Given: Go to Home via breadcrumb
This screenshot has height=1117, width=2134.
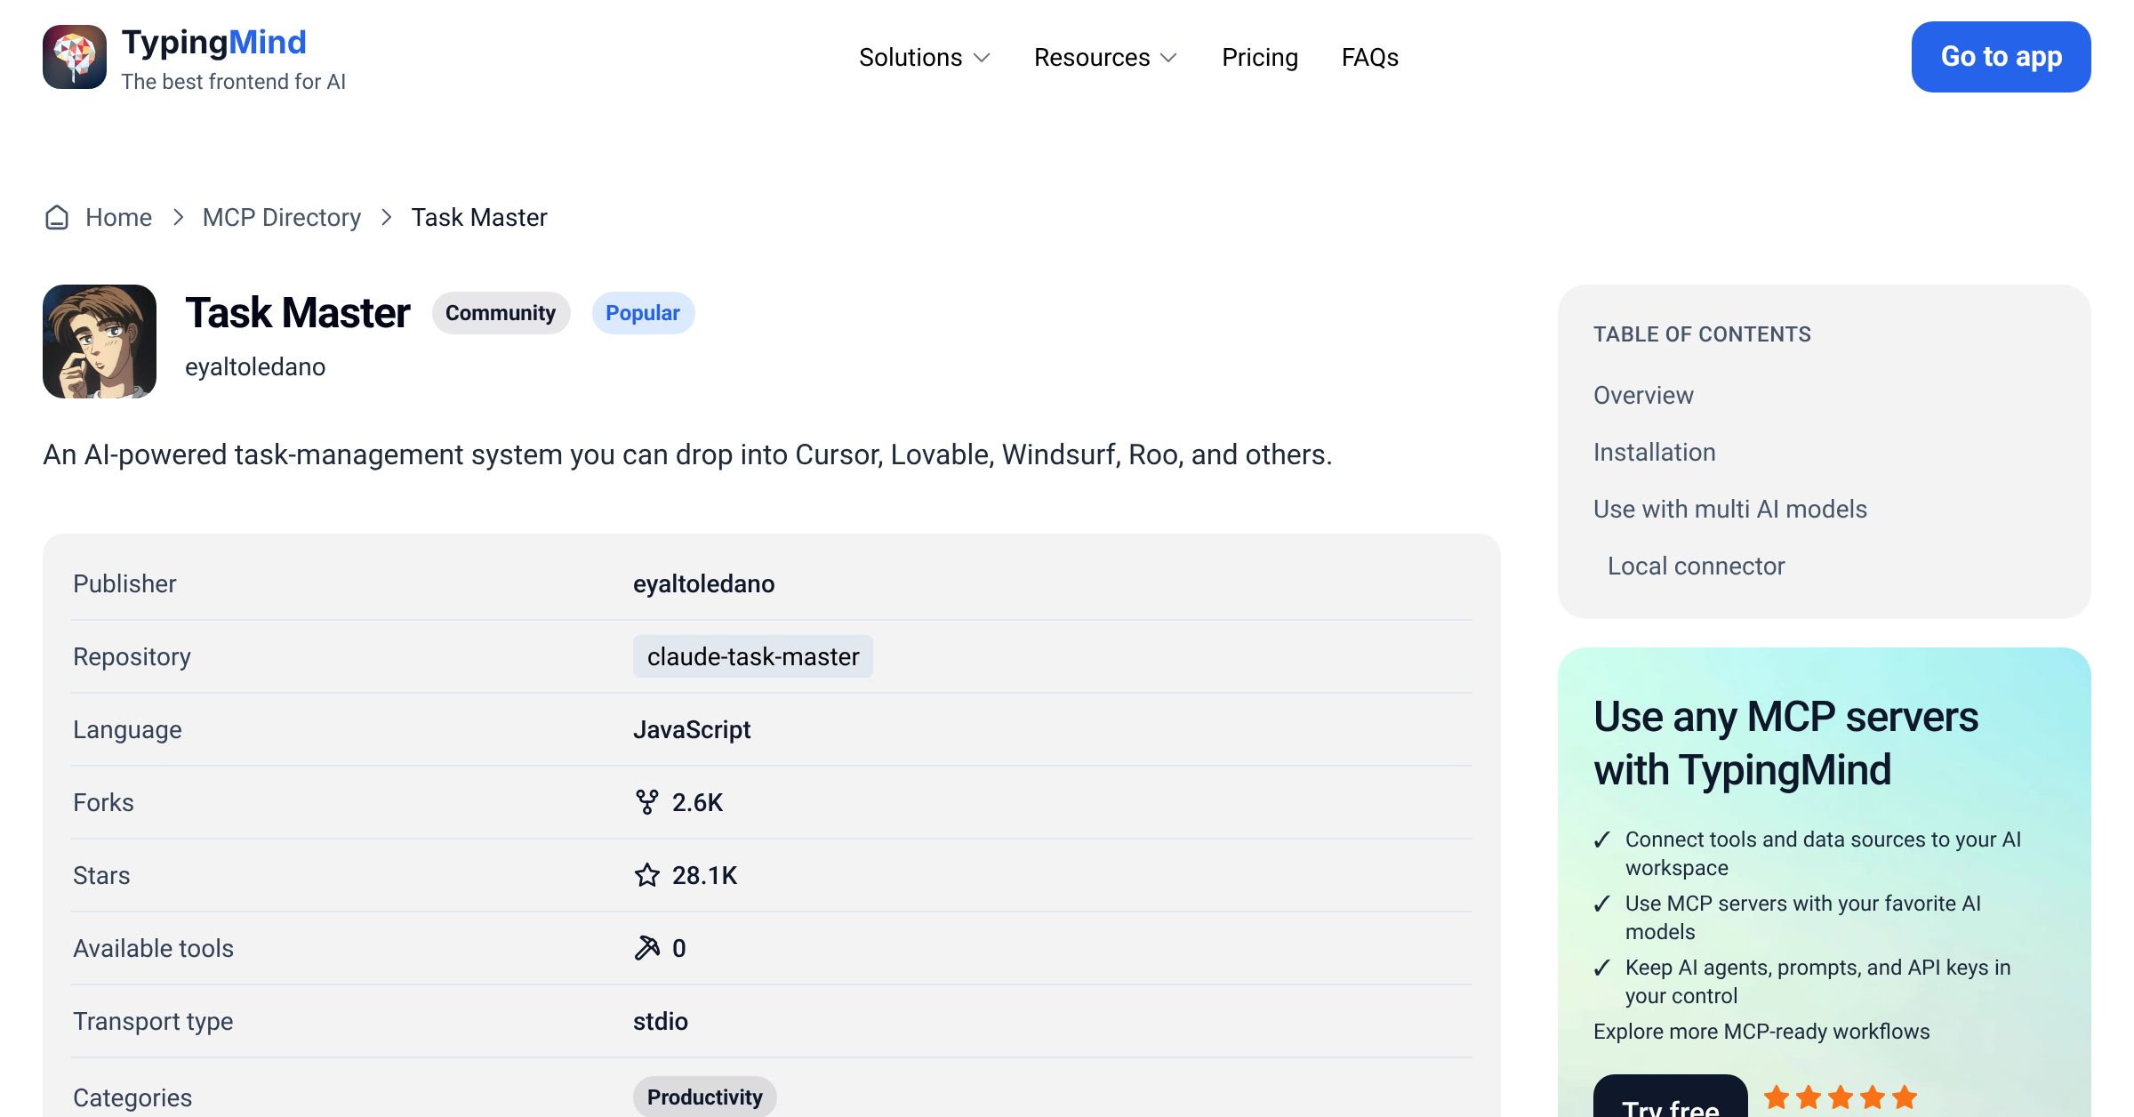Looking at the screenshot, I should (118, 217).
